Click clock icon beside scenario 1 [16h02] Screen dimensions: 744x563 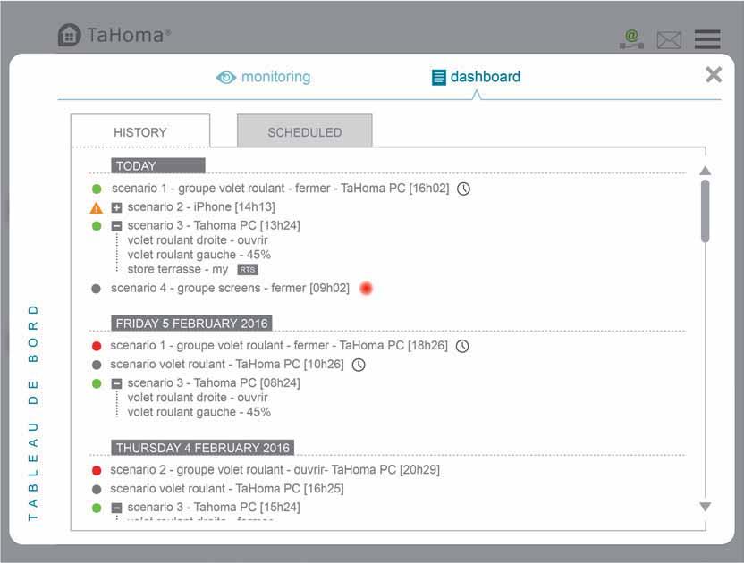point(463,189)
